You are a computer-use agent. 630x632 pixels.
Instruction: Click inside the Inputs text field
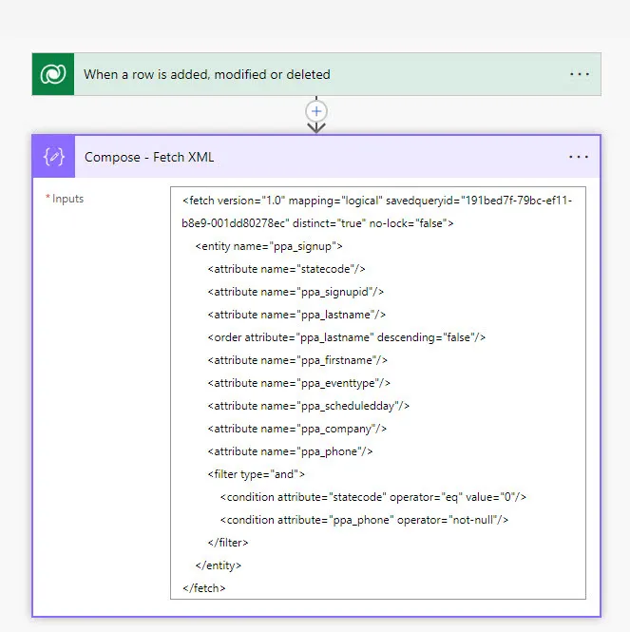(378, 393)
